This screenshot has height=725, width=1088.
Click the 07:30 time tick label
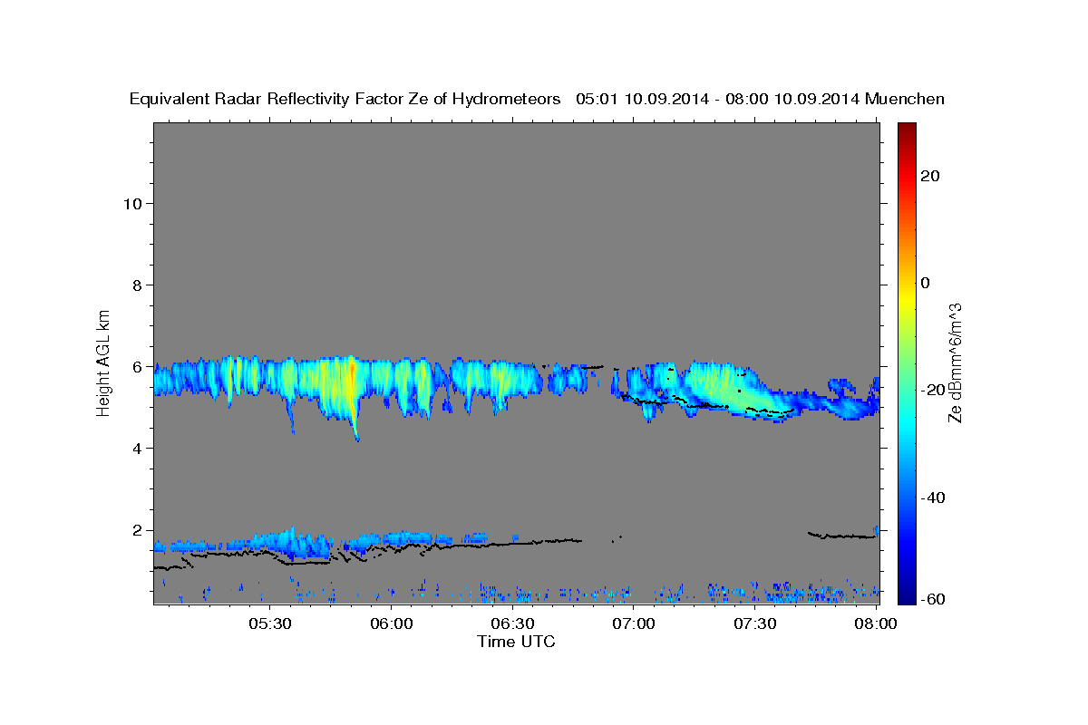coord(754,623)
